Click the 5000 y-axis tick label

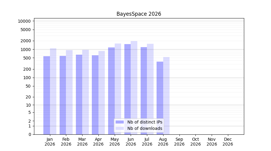click(25, 30)
